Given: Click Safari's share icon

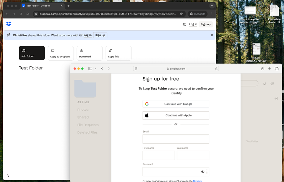Looking at the screenshot, I should (x=262, y=68).
